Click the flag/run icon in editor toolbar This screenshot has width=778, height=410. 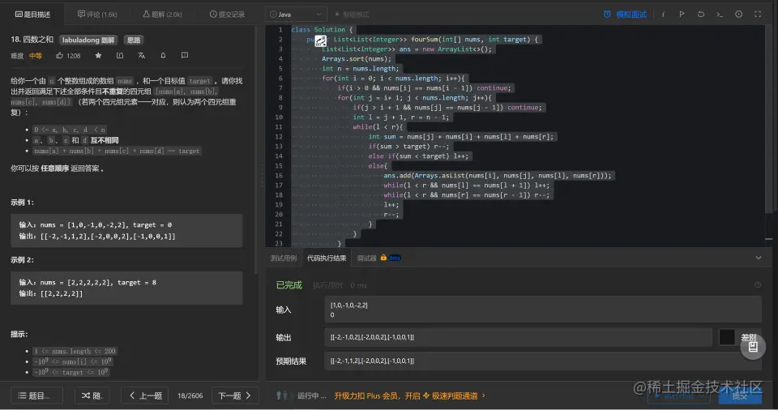(682, 15)
